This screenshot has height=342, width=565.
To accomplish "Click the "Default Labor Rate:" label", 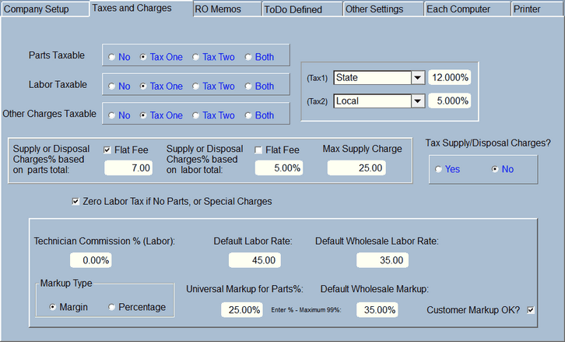I will [x=253, y=241].
